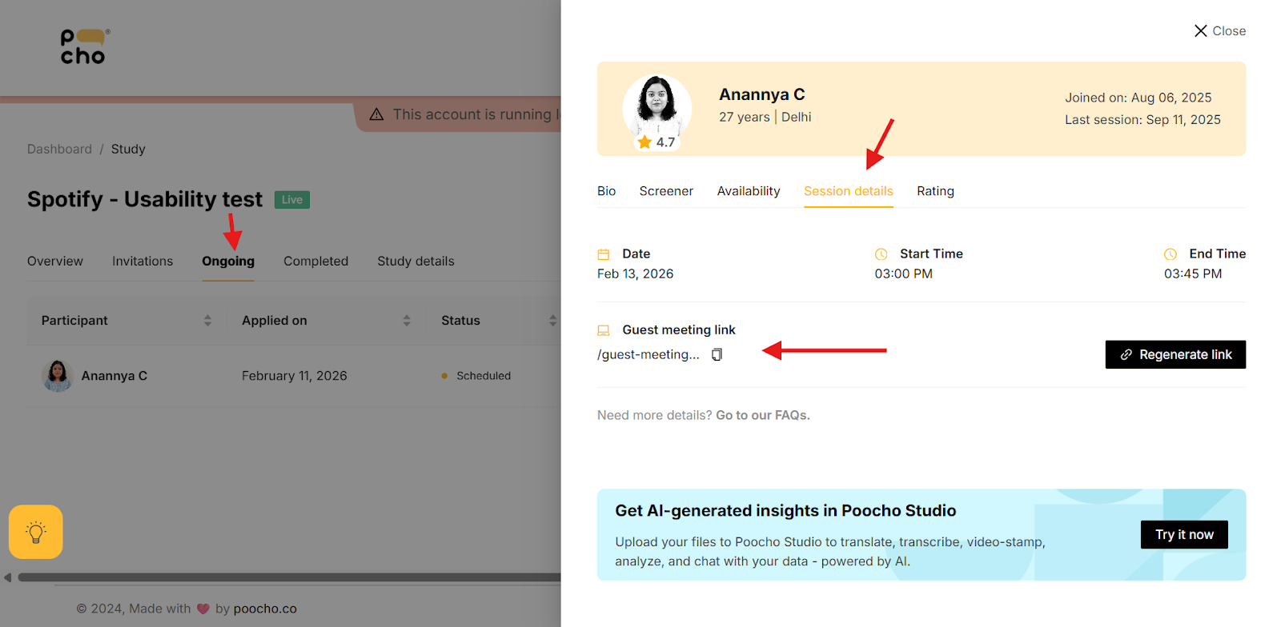Go to Dashboard in the breadcrumb
Screen dimensions: 1281x627
pyautogui.click(x=59, y=149)
